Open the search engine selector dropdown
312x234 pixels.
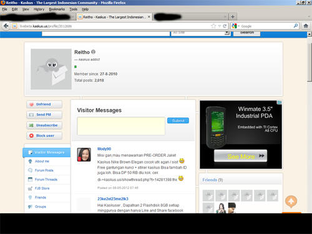236,26
